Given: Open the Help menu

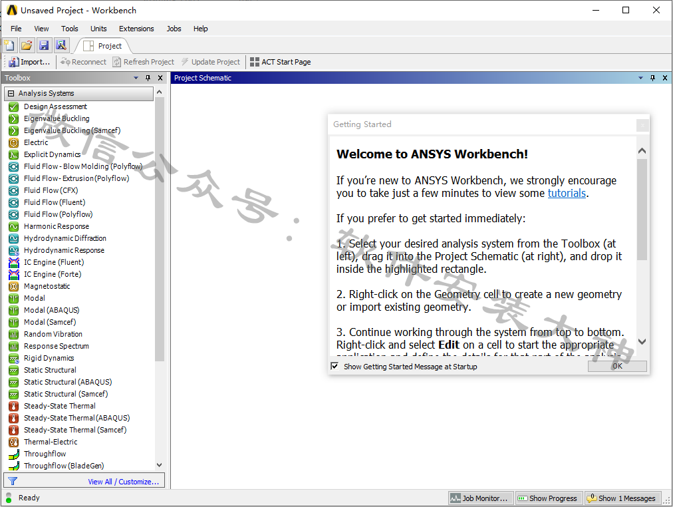Looking at the screenshot, I should tap(200, 29).
